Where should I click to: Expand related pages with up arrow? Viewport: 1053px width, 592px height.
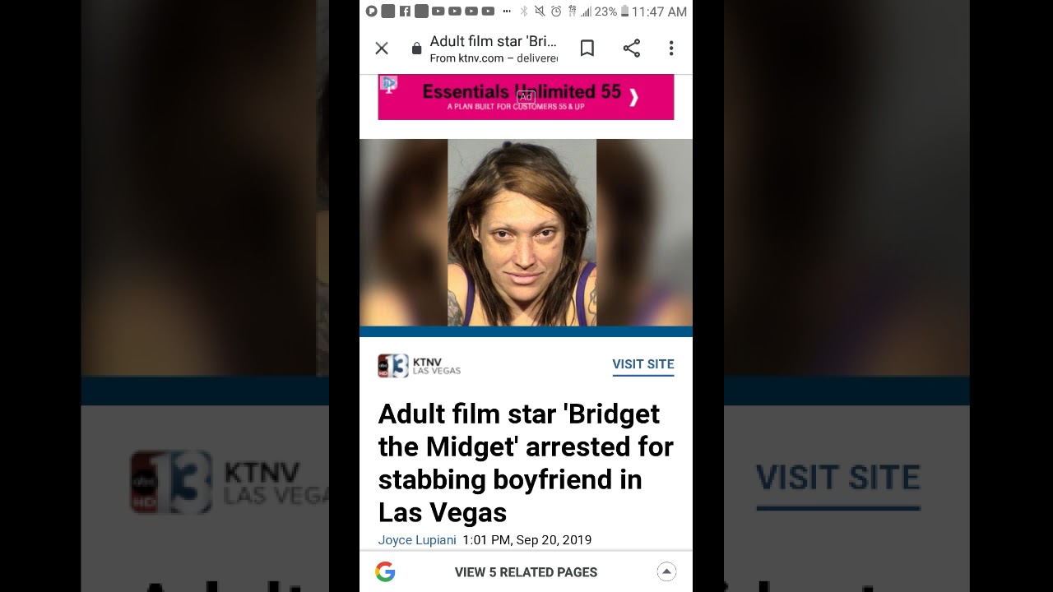[667, 572]
